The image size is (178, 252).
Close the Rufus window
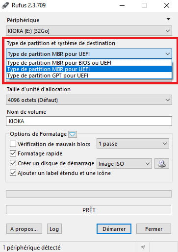pos(167,5)
